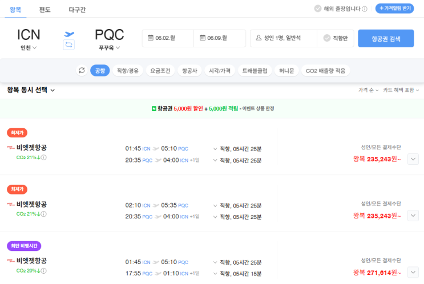Click the departure date calendar icon
Viewport: 424px width, 284px height.
click(x=151, y=38)
